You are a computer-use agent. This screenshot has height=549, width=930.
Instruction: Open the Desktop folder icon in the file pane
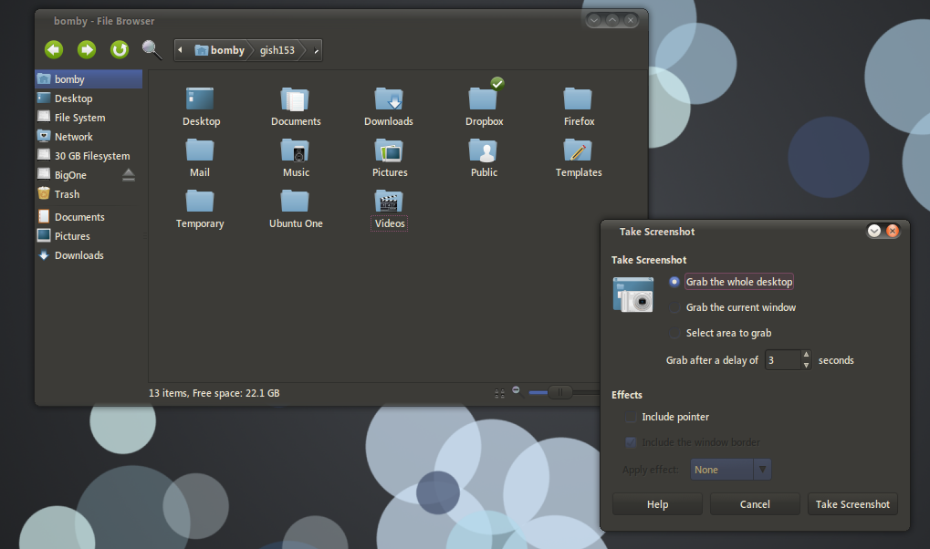200,99
